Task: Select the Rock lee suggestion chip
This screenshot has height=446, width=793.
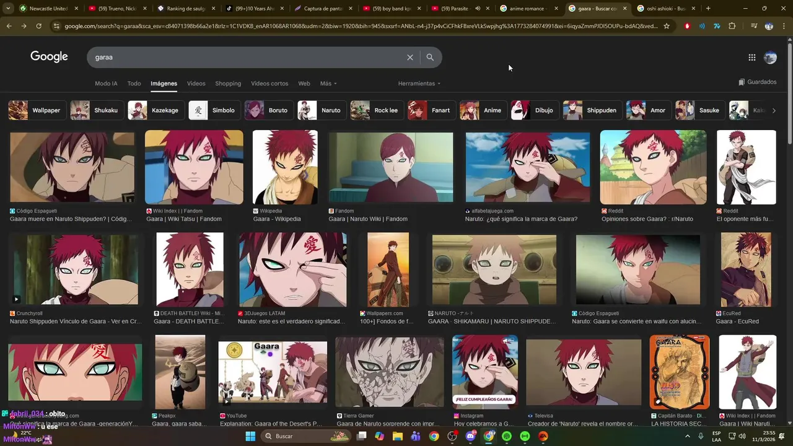Action: click(377, 110)
